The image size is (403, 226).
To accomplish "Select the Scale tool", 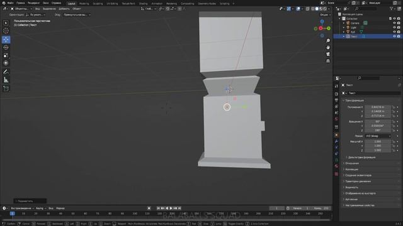I will (x=6, y=55).
